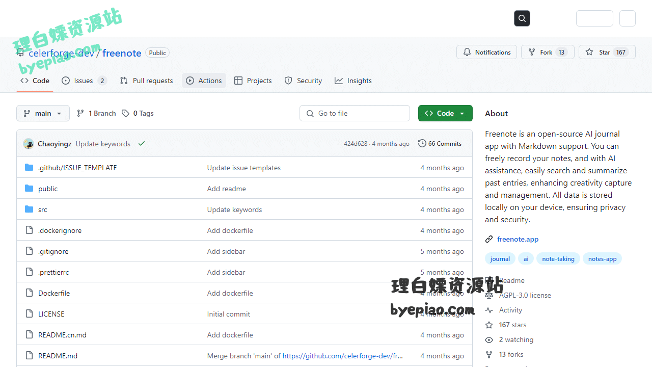Open the Code tab
Viewport: 652px width, 367px height.
coord(35,81)
